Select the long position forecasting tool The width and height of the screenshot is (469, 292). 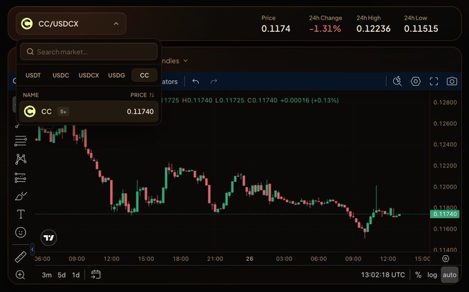(20, 178)
